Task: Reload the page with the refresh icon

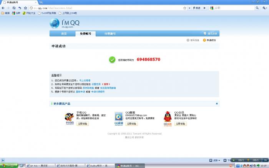Action: (x=14, y=8)
